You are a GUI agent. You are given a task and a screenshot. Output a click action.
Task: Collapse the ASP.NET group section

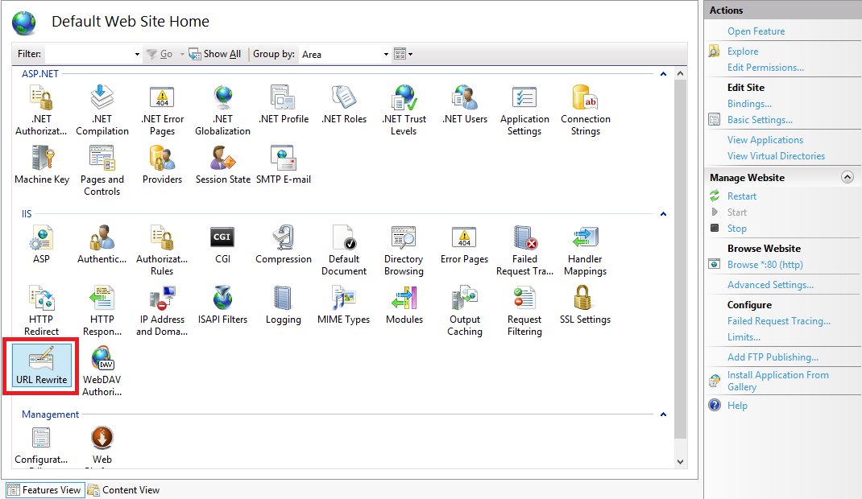click(663, 74)
